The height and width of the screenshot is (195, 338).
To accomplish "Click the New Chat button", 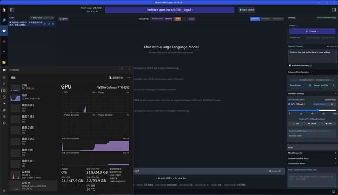I will pos(37,18).
